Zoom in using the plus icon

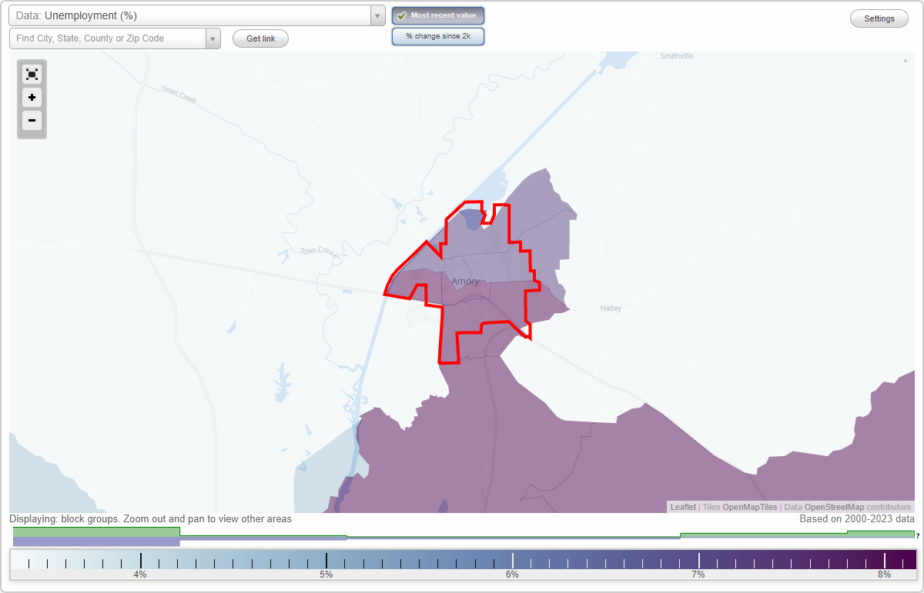(x=32, y=98)
